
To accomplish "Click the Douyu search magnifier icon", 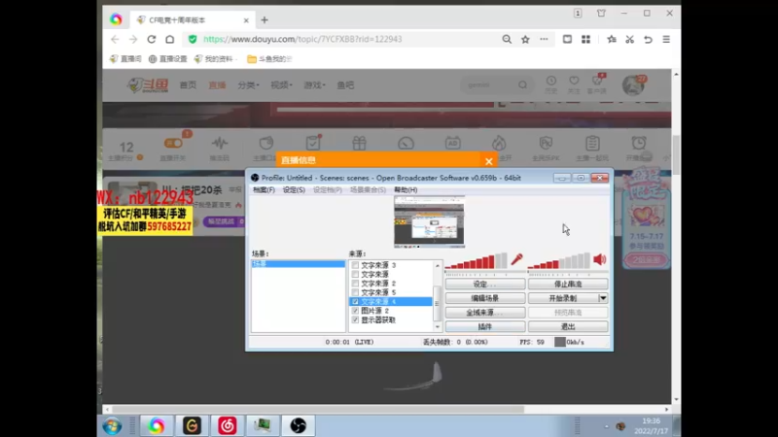I will click(522, 85).
